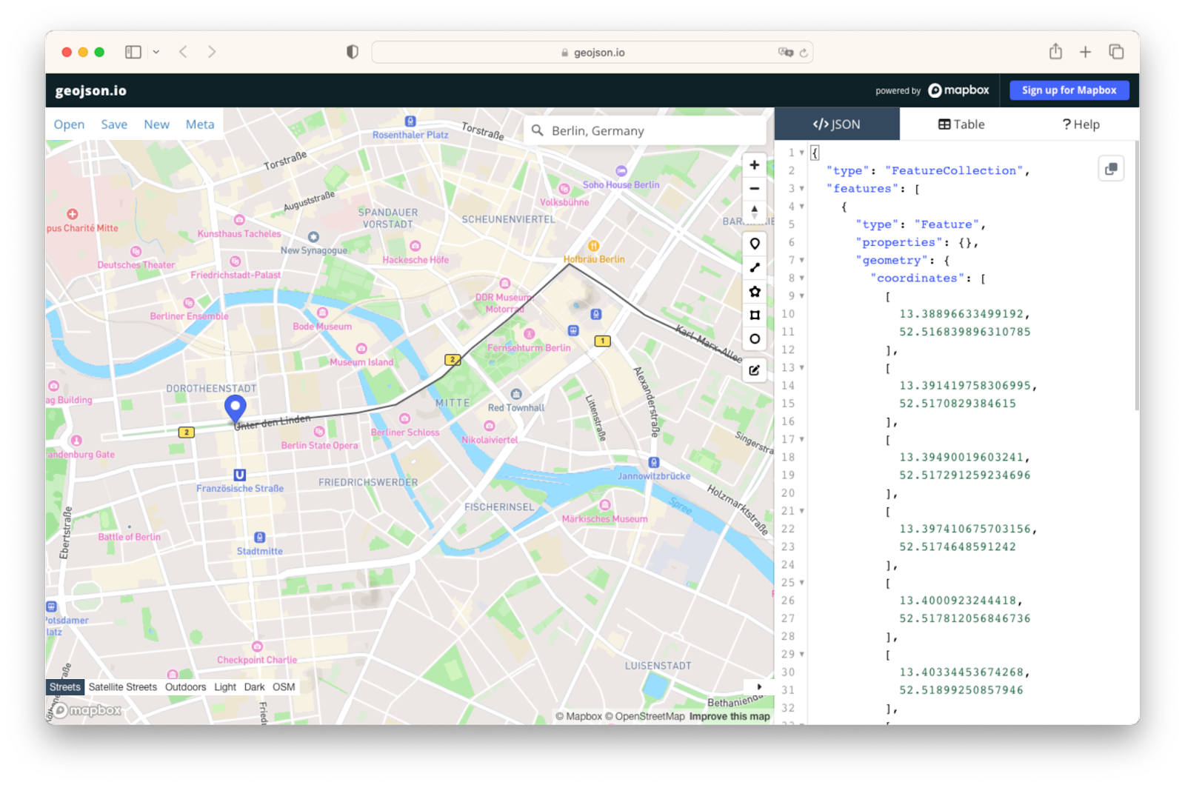
Task: Show the tab overview icon
Action: tap(1116, 52)
